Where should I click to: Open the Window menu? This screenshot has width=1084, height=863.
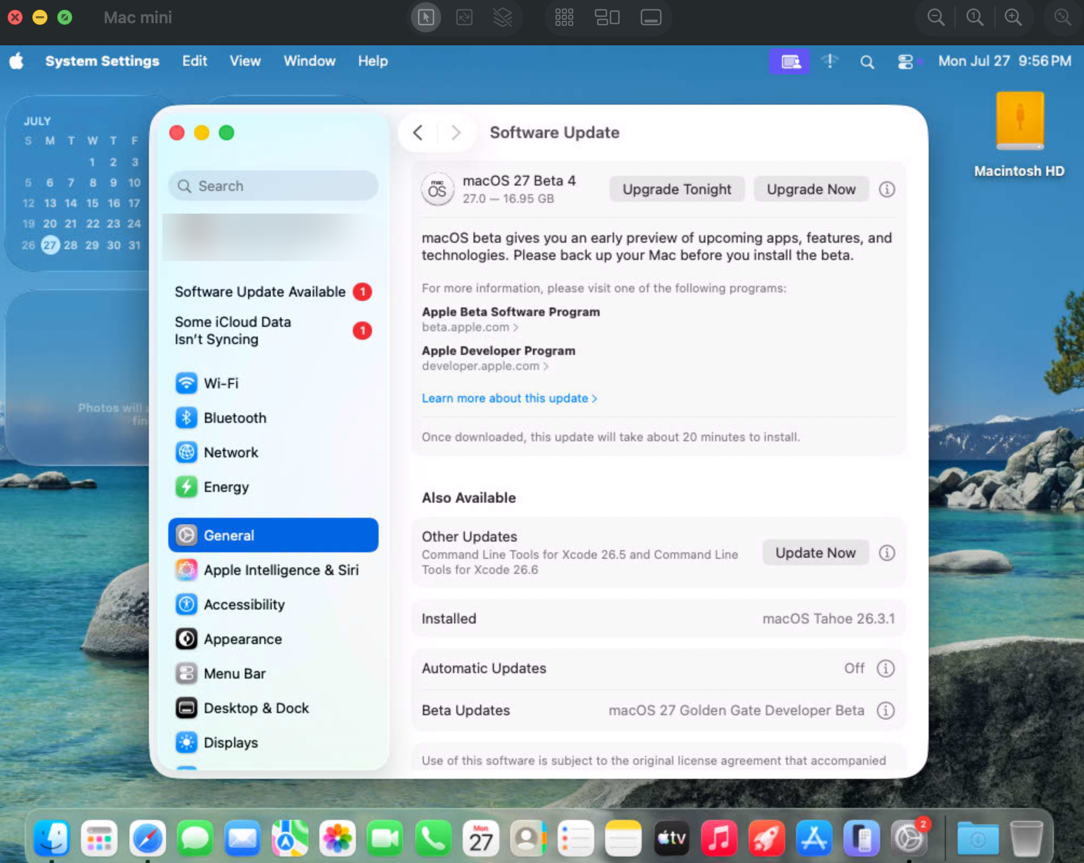coord(310,61)
